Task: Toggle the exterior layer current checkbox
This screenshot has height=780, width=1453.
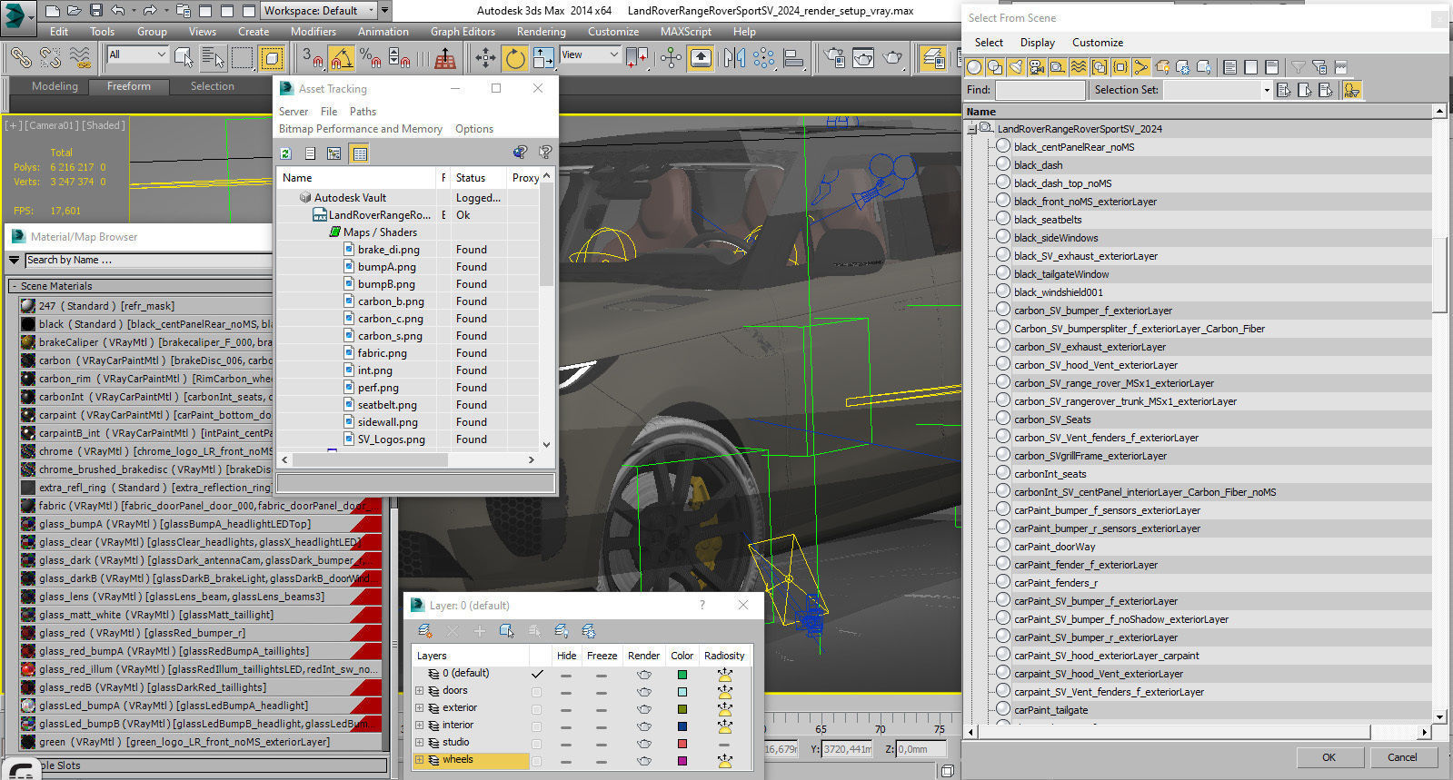Action: click(x=536, y=708)
